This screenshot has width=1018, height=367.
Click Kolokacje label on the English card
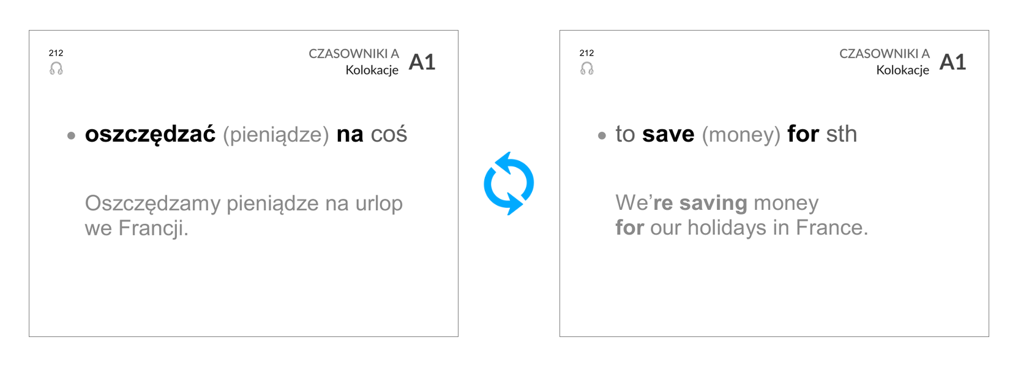(x=903, y=70)
